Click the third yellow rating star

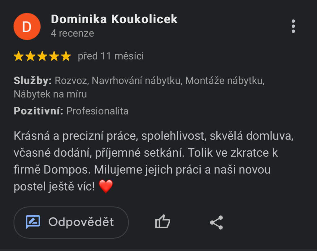tap(42, 56)
